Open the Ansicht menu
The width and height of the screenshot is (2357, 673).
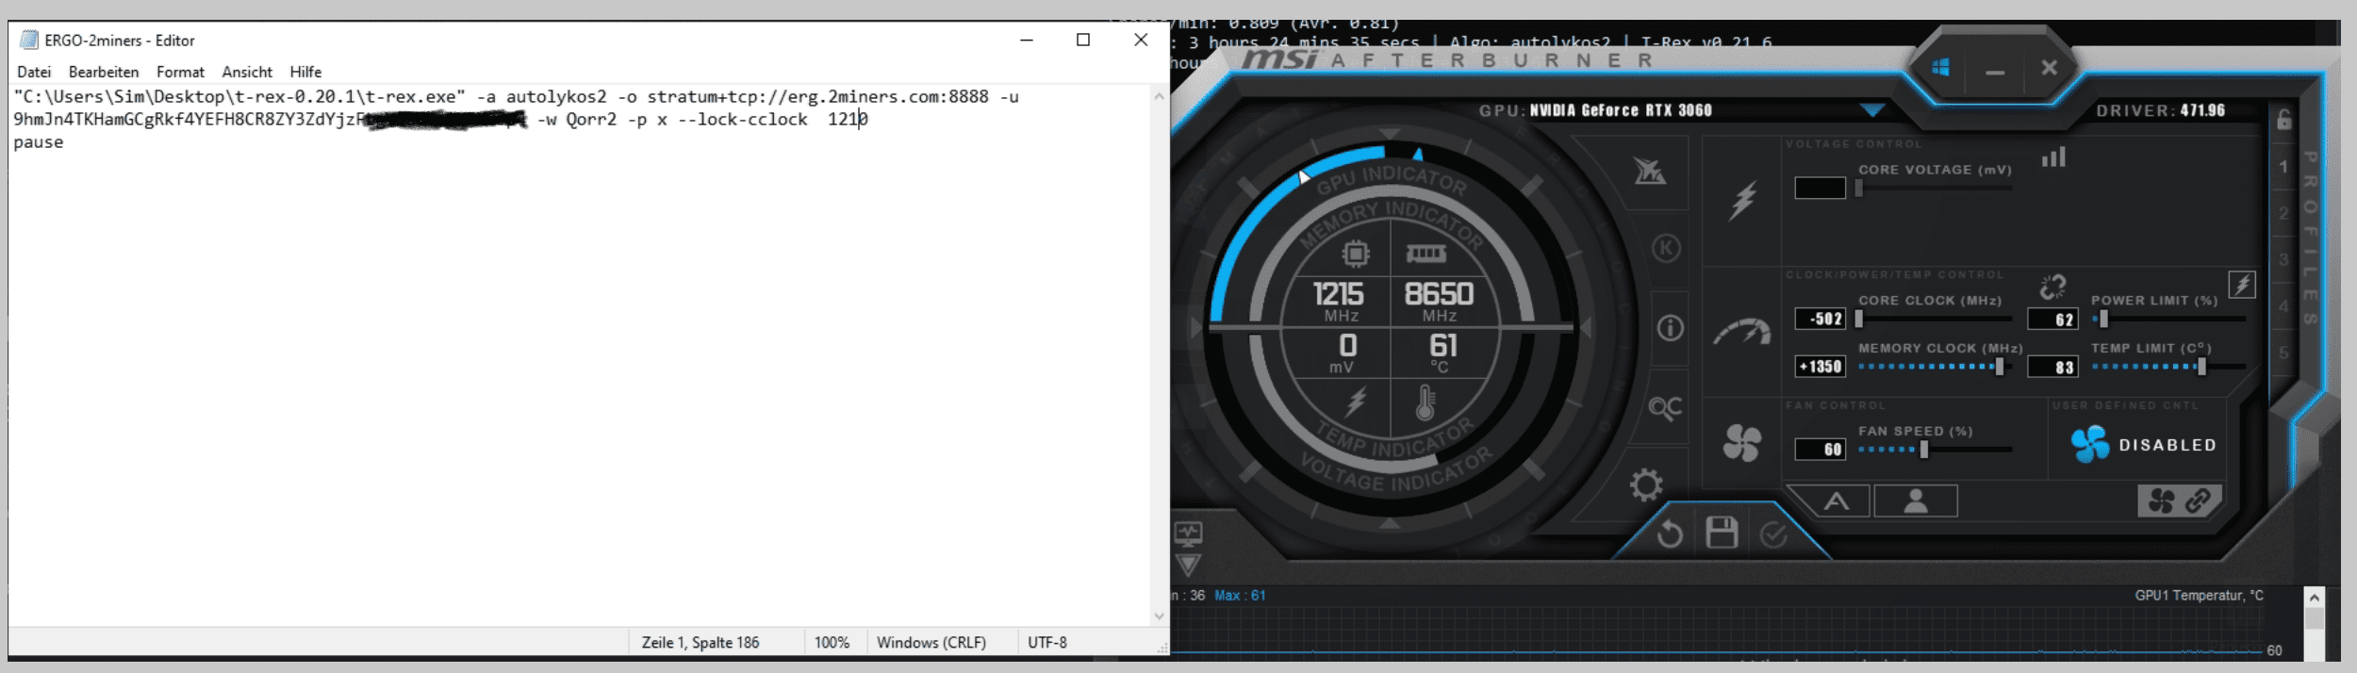[x=247, y=72]
